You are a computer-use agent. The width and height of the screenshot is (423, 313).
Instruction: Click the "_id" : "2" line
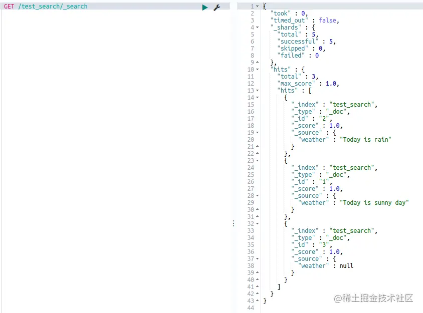(312, 118)
